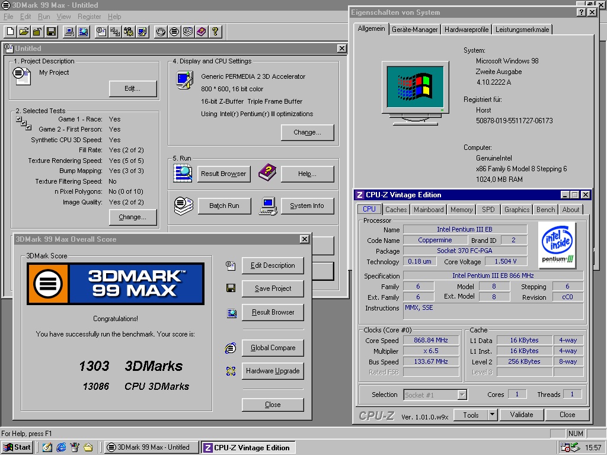Open the View menu in 3DMark
Viewport: 607px width, 455px height.
click(63, 17)
